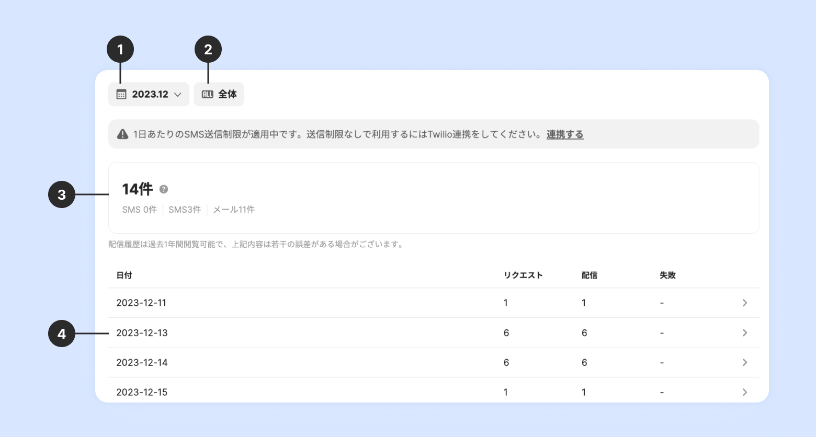Screen dimensions: 816x437
Task: Click the 日付 column header
Action: (x=124, y=275)
